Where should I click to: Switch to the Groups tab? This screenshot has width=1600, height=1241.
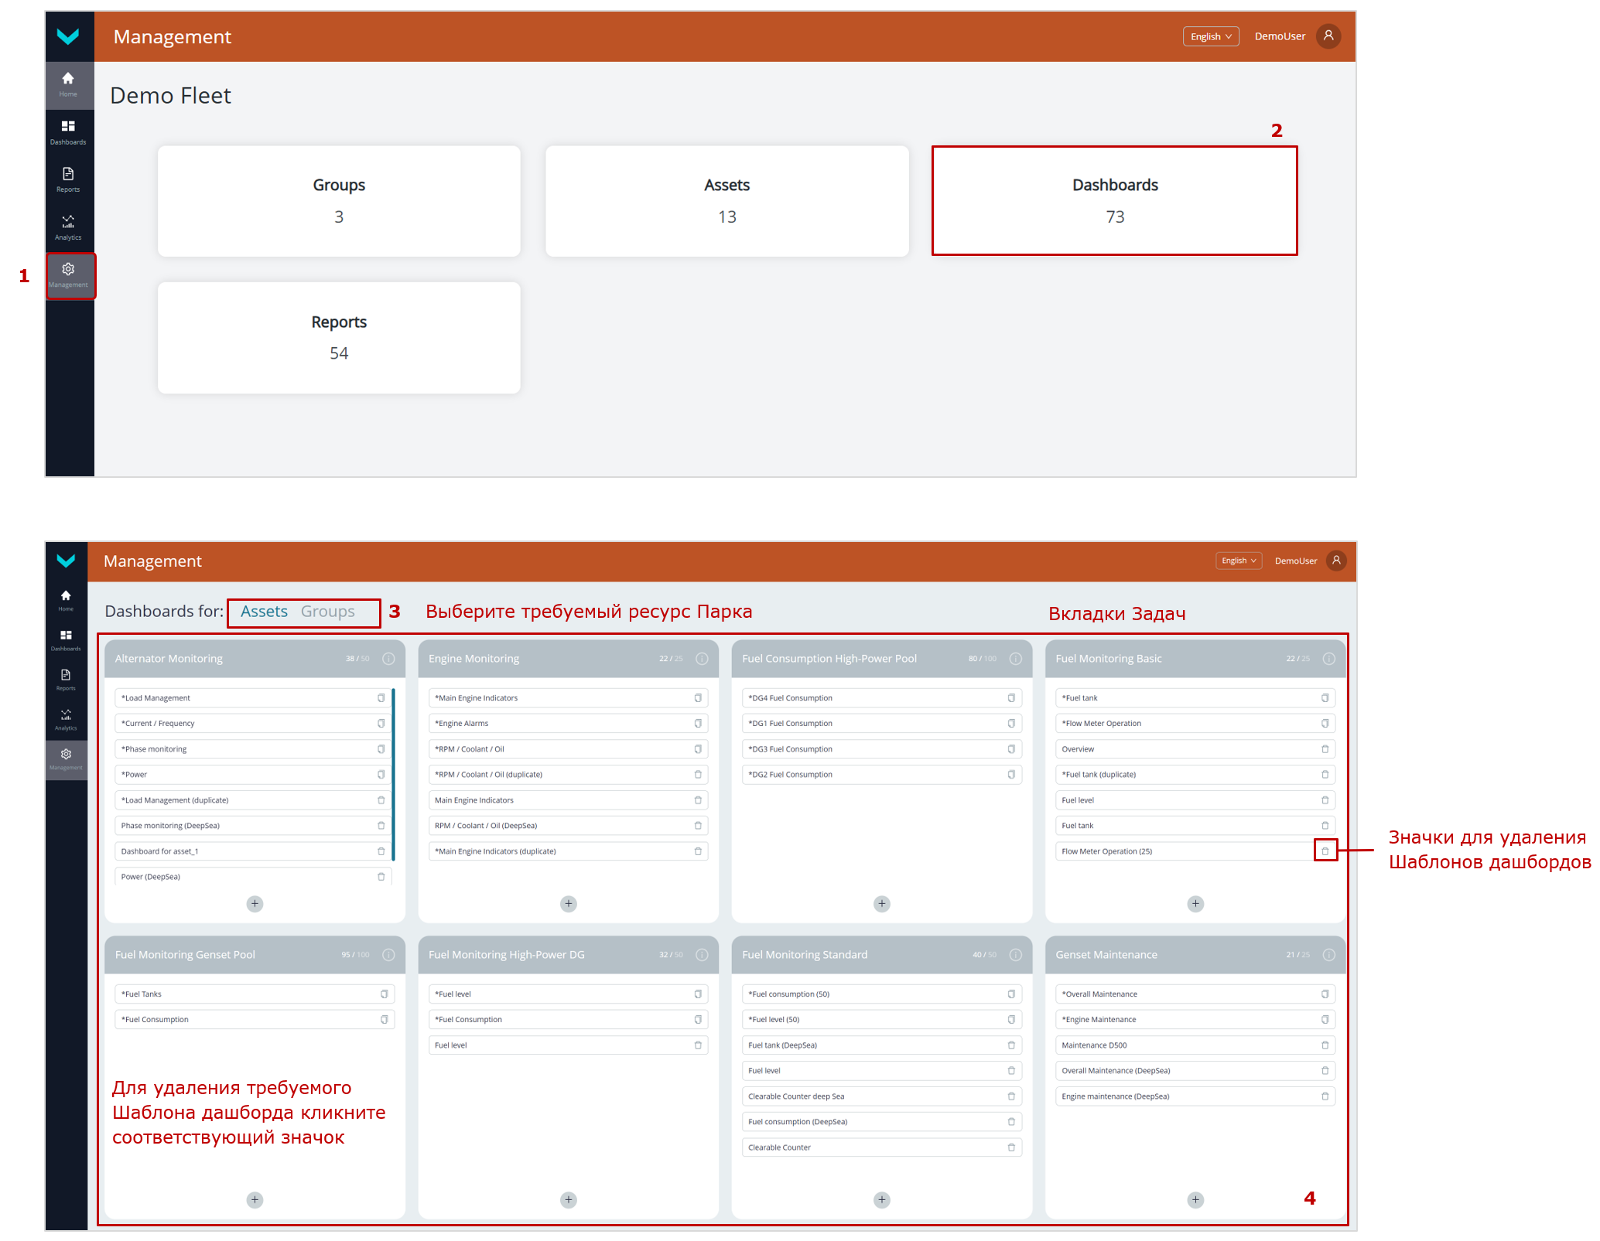pyautogui.click(x=327, y=612)
